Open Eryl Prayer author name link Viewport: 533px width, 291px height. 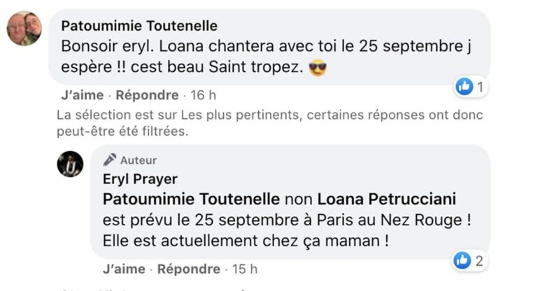(x=140, y=179)
